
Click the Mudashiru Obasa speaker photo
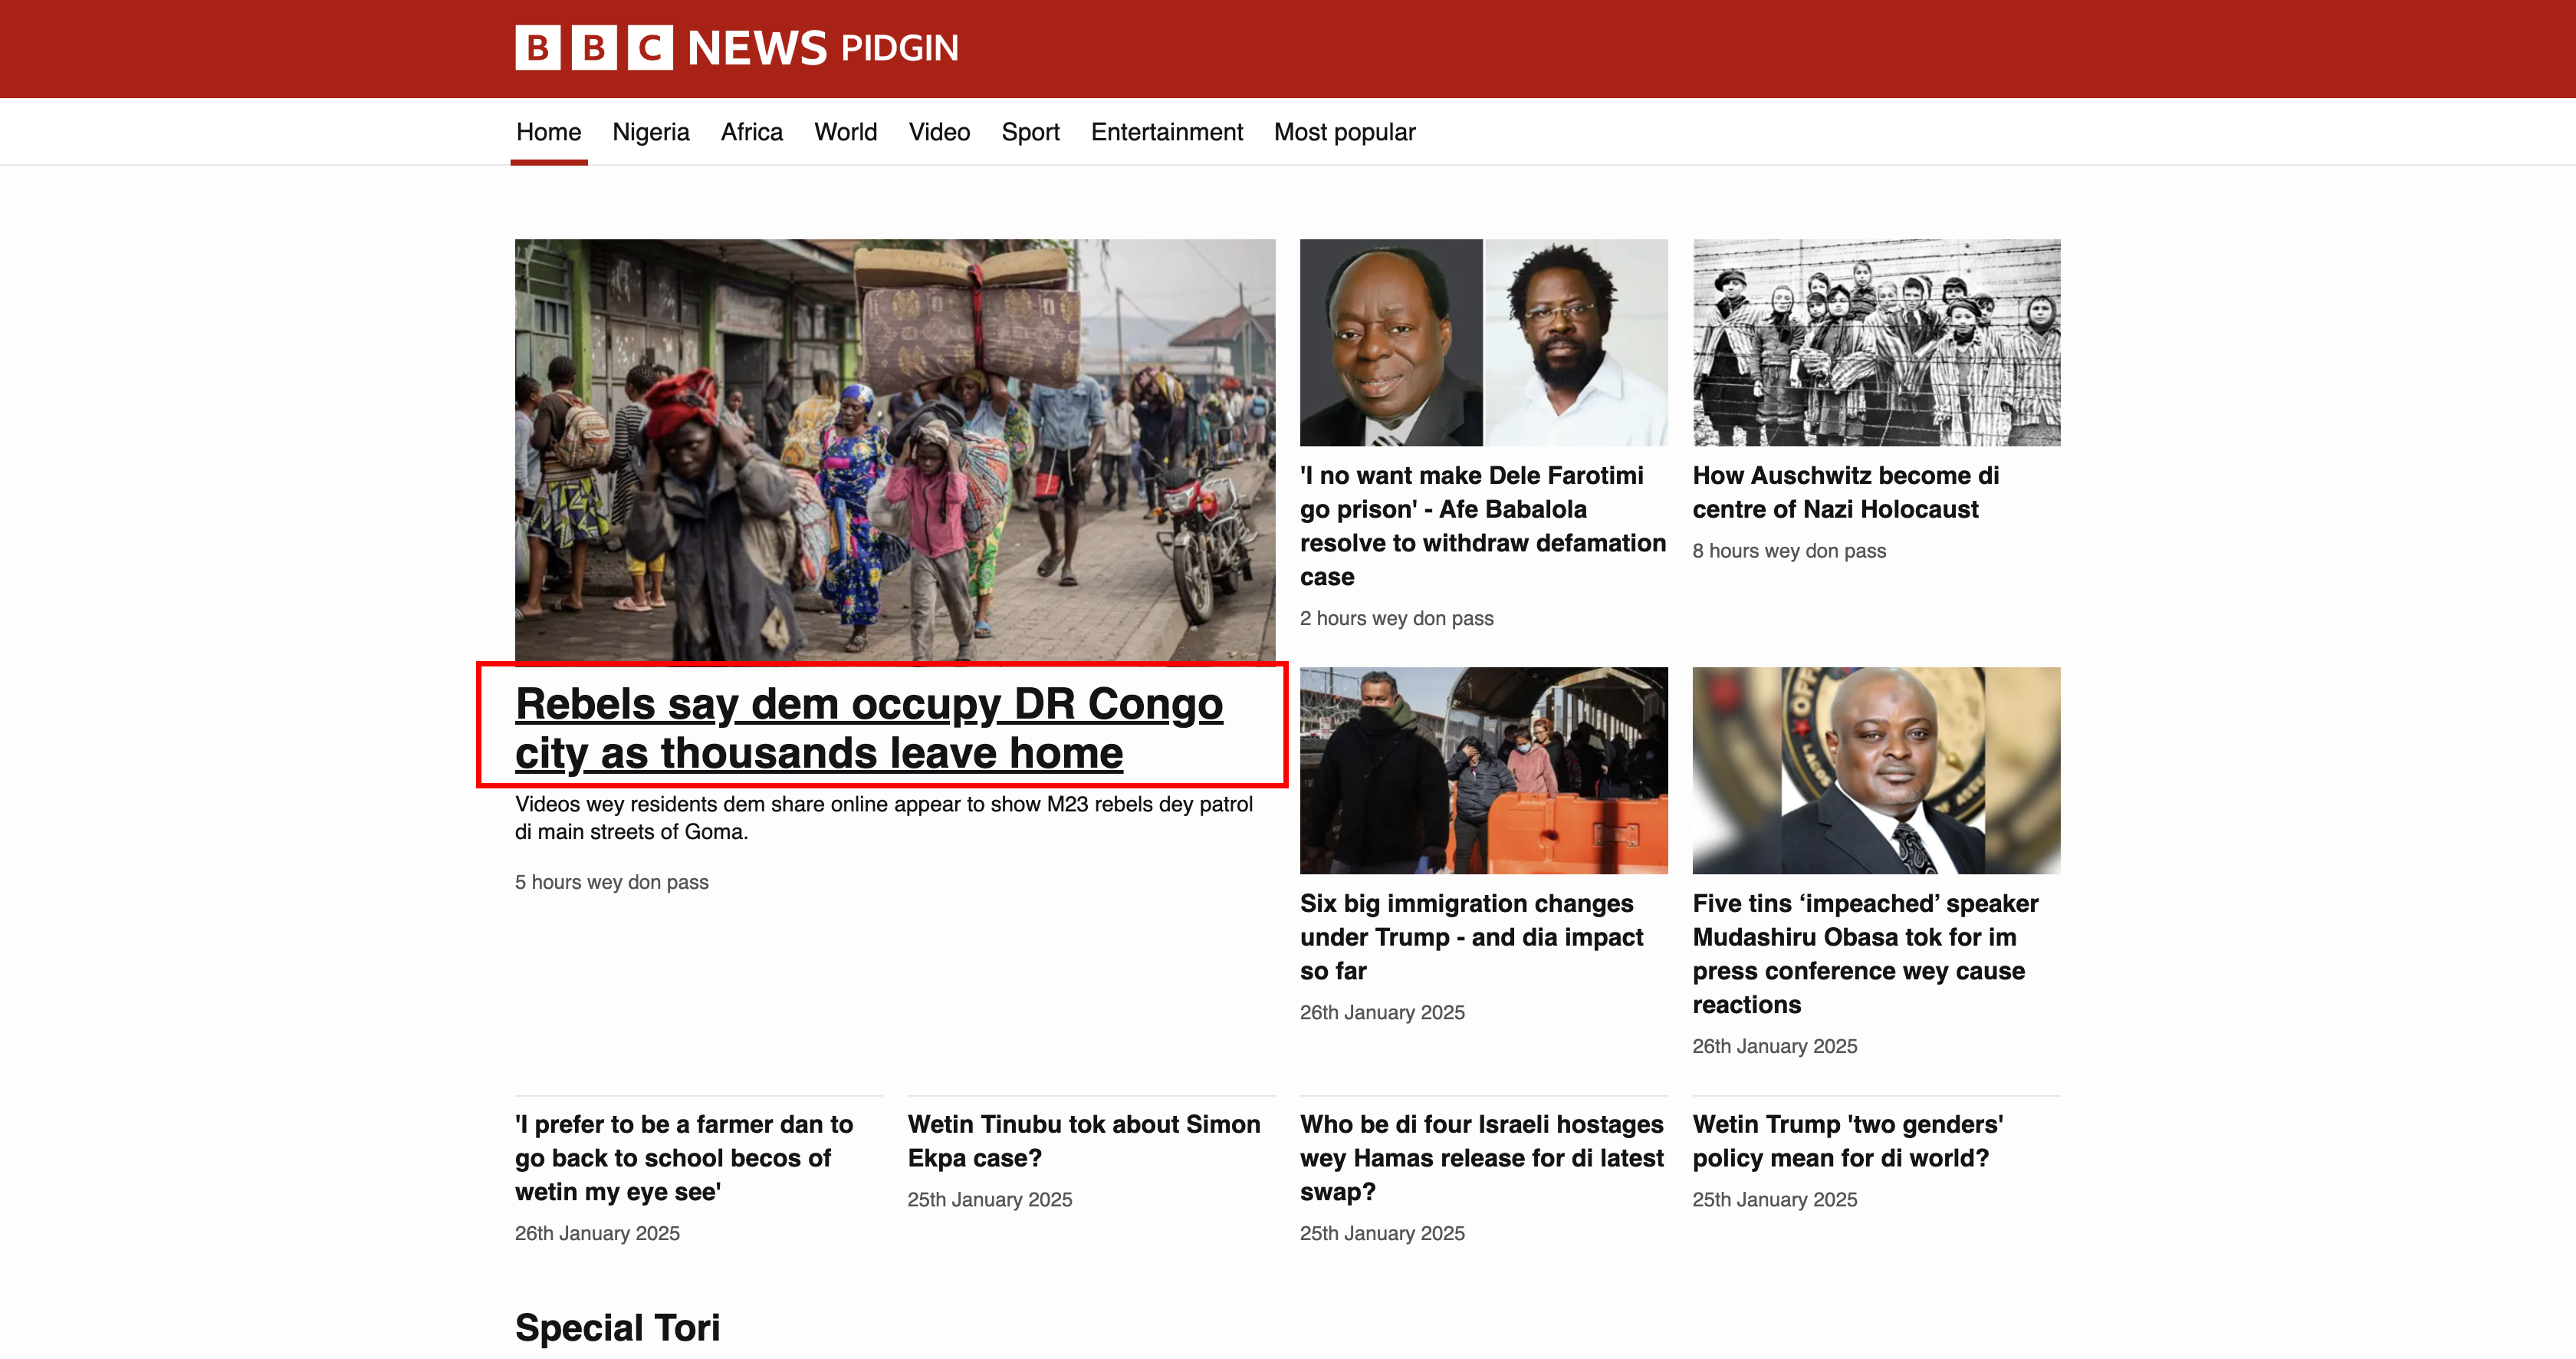click(x=1875, y=770)
